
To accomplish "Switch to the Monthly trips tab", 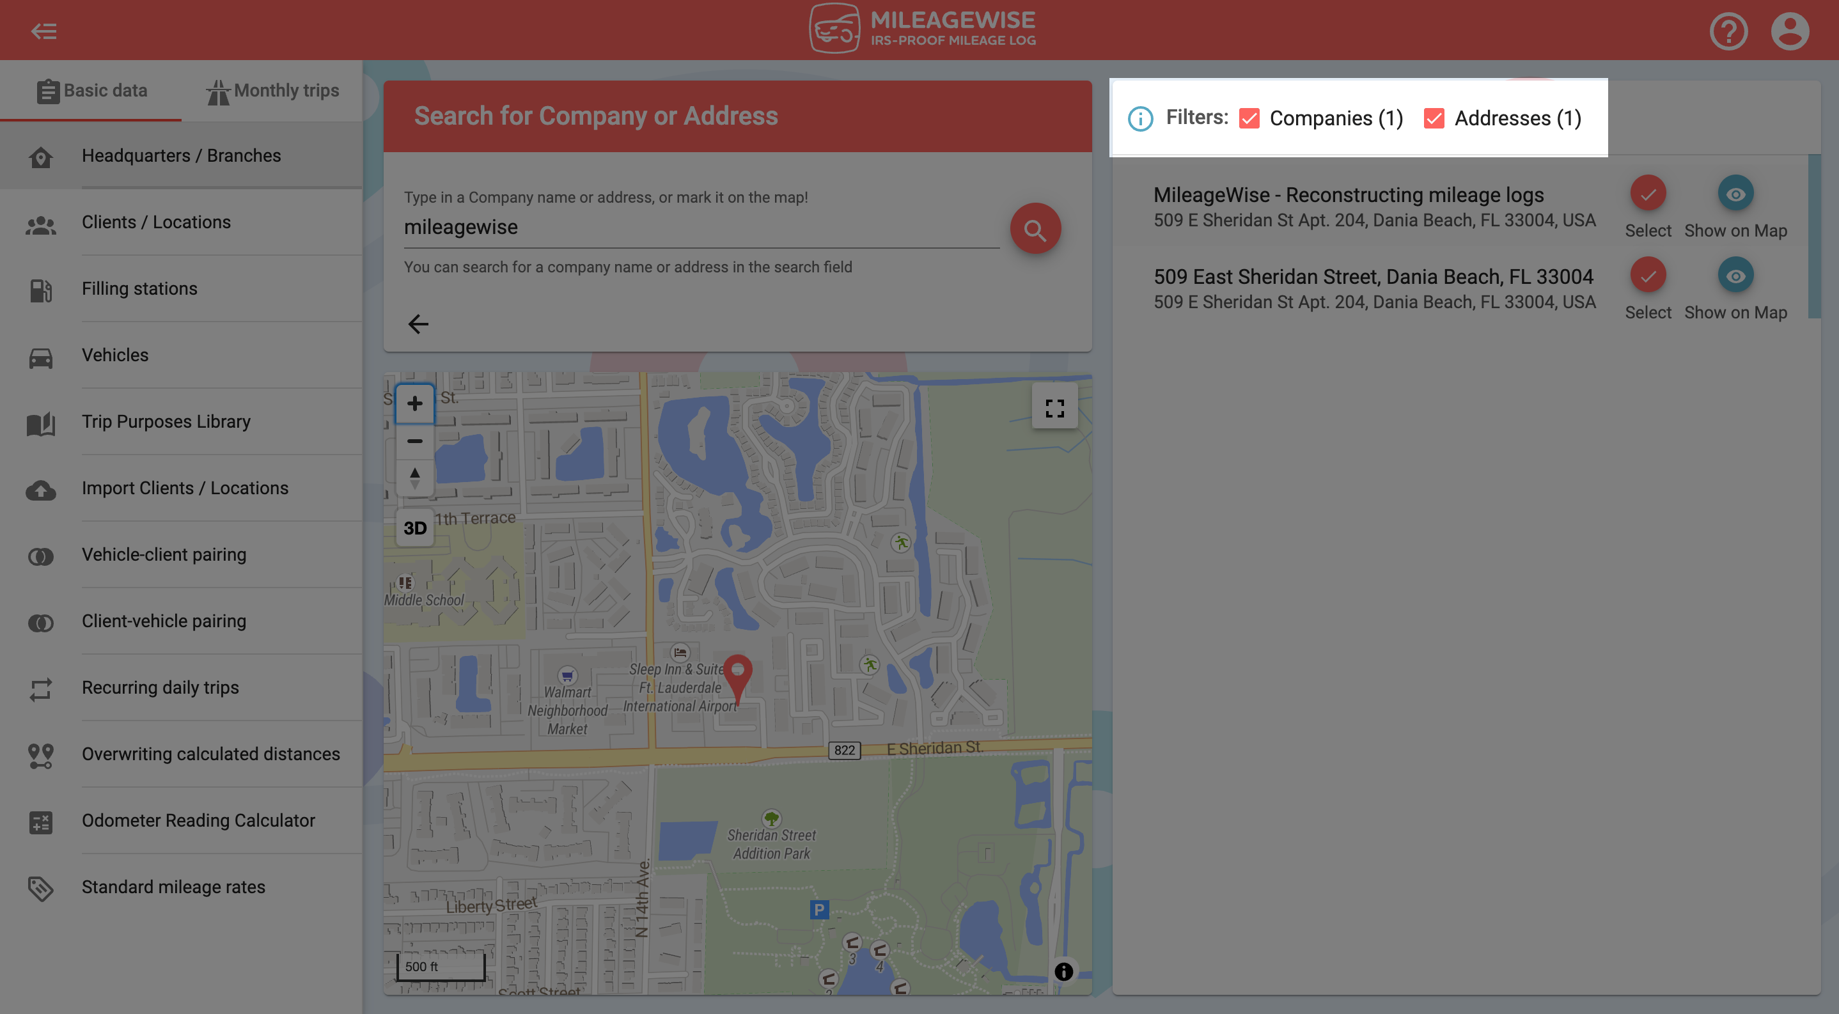I will (272, 91).
